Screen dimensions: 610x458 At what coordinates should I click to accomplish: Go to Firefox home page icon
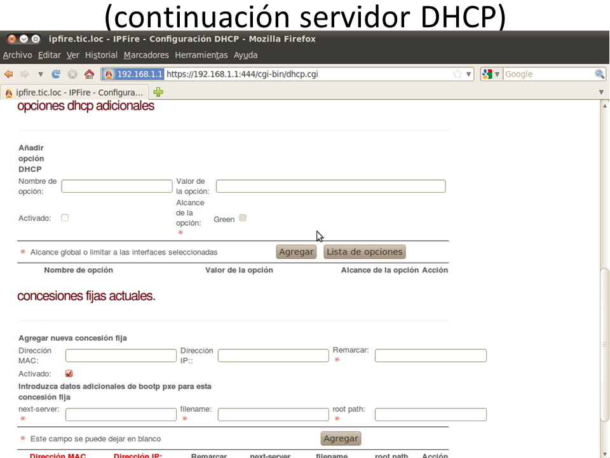[89, 74]
